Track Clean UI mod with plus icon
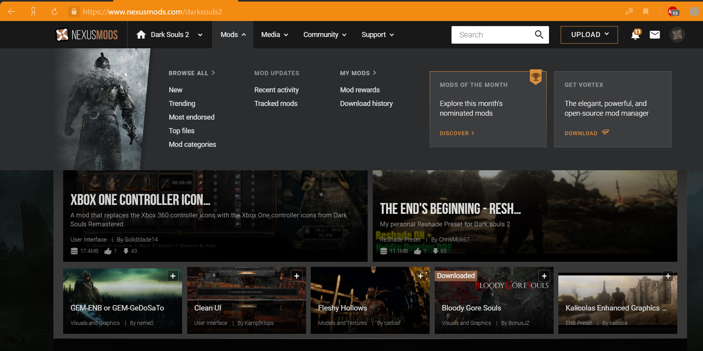Viewport: 703px width, 351px height. click(297, 276)
